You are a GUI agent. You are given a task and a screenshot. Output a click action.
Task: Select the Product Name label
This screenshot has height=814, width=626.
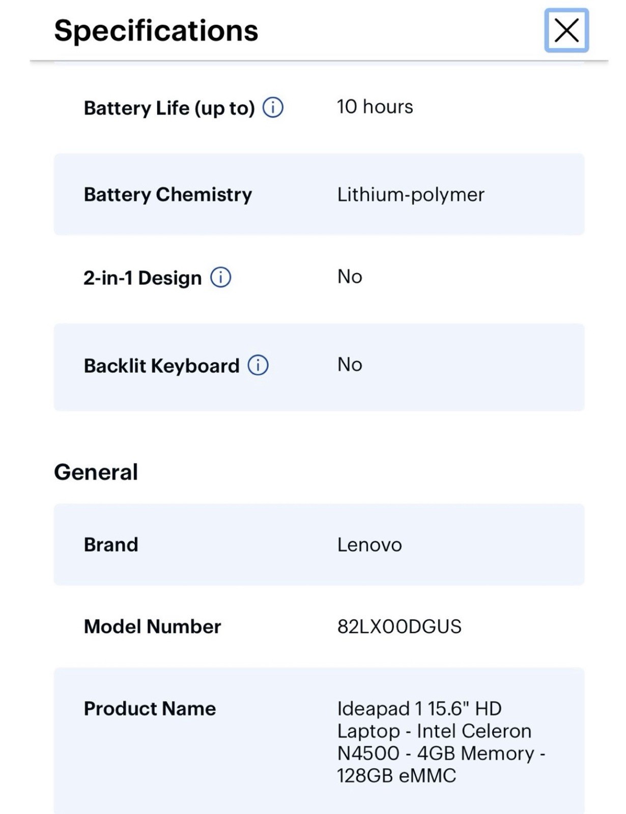coord(150,709)
